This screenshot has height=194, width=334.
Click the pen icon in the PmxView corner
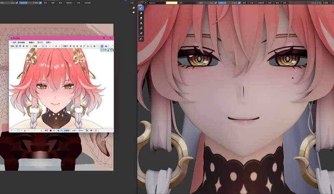109,50
